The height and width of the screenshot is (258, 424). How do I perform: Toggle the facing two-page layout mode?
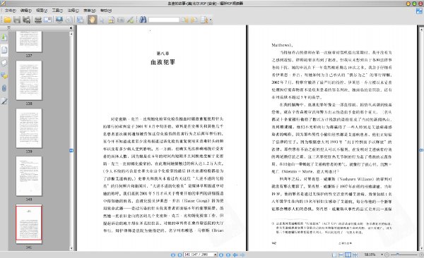pyautogui.click(x=348, y=254)
